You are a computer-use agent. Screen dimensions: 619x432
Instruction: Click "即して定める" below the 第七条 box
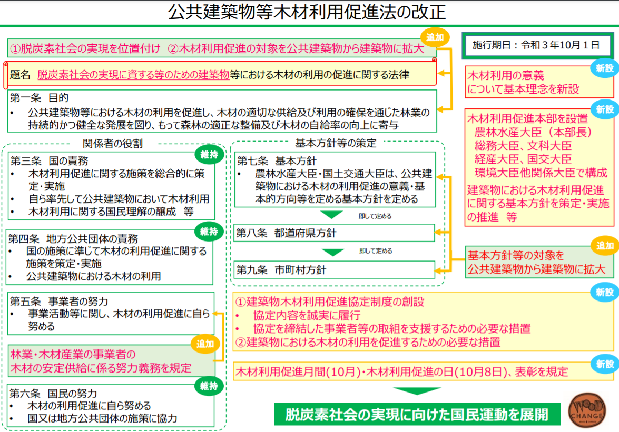click(375, 216)
